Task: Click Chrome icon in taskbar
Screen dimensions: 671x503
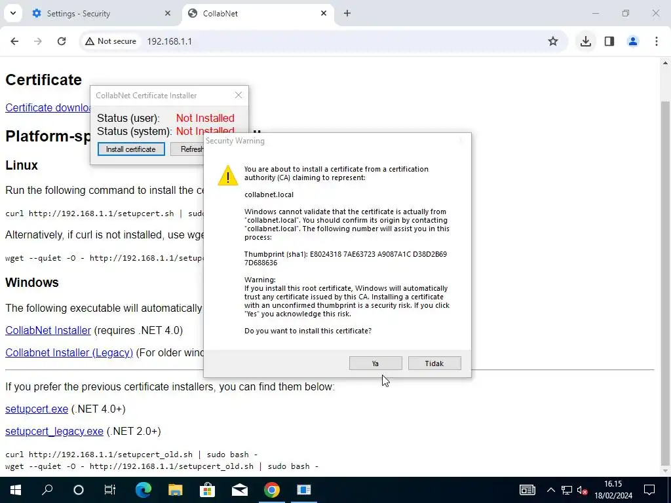Action: tap(271, 490)
